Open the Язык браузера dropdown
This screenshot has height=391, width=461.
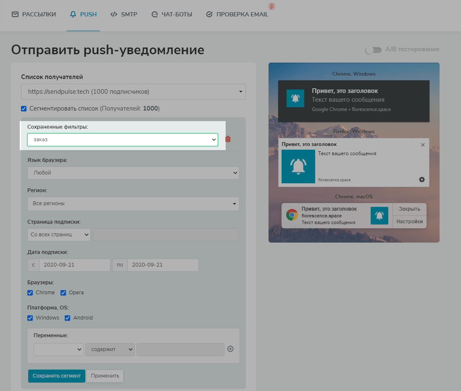pos(133,173)
